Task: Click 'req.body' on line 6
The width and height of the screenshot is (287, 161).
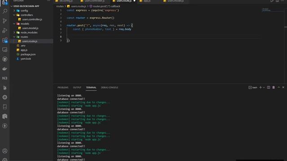Action: point(125,29)
